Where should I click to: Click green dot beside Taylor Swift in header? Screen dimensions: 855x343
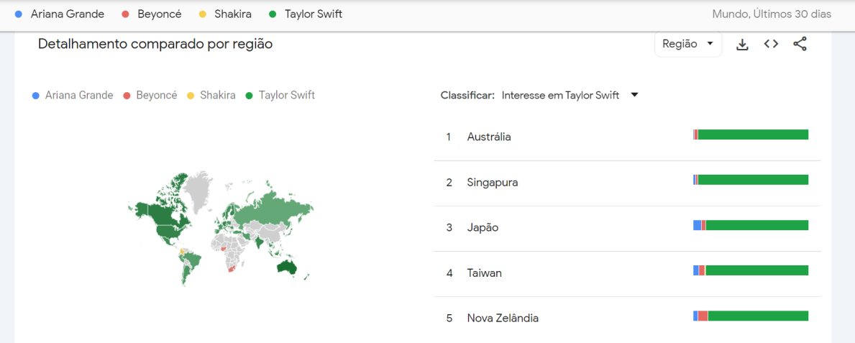272,14
